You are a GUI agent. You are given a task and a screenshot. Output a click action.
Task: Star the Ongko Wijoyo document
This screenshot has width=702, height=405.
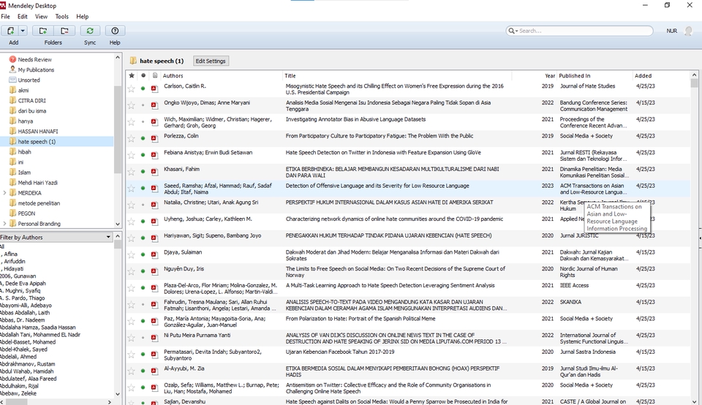pyautogui.click(x=131, y=105)
